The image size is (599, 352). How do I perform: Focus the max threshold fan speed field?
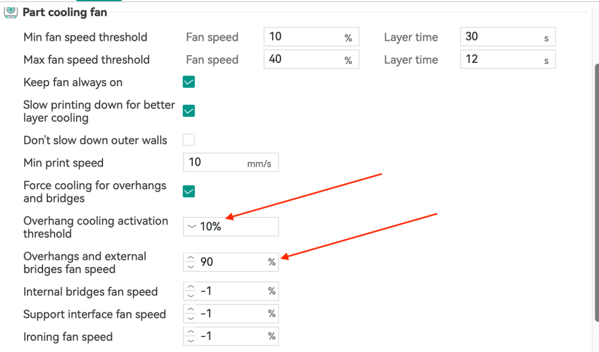(302, 59)
